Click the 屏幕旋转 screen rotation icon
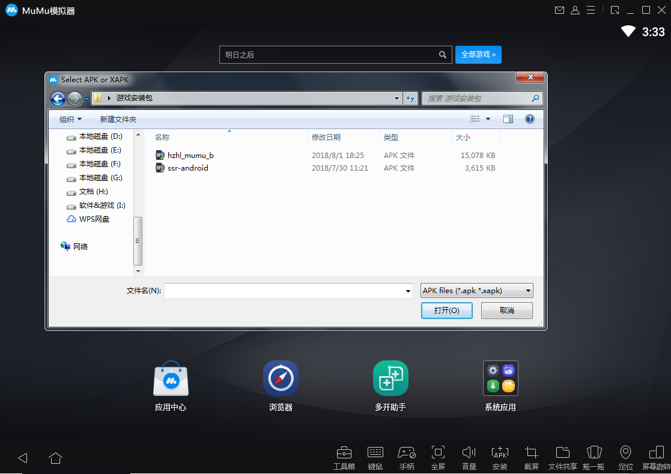The image size is (671, 474). [656, 453]
